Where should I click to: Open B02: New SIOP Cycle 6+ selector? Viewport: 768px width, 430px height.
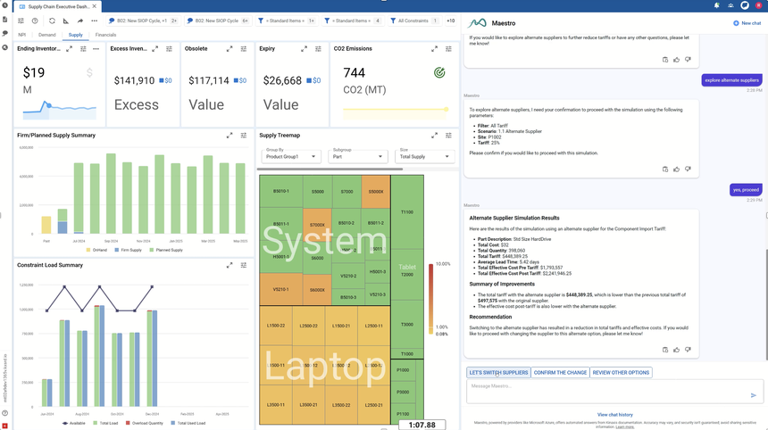(x=218, y=21)
